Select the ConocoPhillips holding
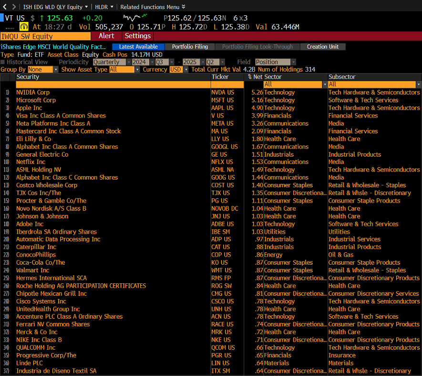The width and height of the screenshot is (422, 376). point(36,255)
